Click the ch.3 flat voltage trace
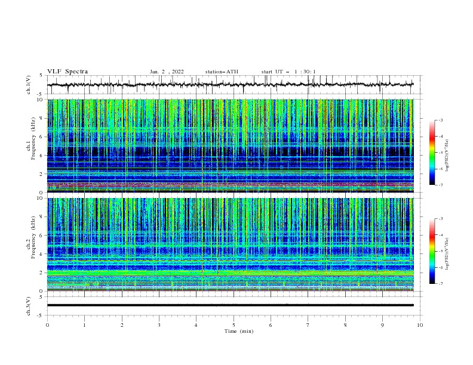Image resolution: width=473 pixels, height=365 pixels. click(x=231, y=305)
